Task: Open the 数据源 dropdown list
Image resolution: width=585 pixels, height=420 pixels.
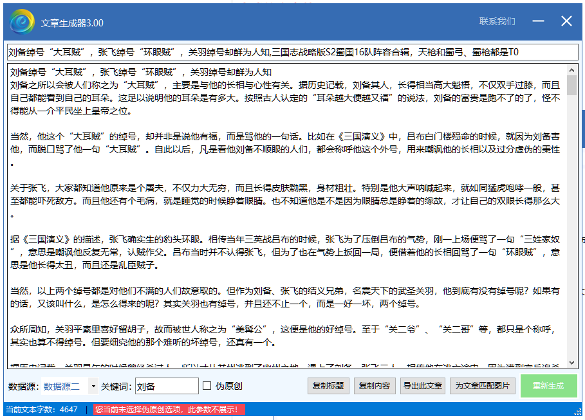Action: [x=93, y=386]
